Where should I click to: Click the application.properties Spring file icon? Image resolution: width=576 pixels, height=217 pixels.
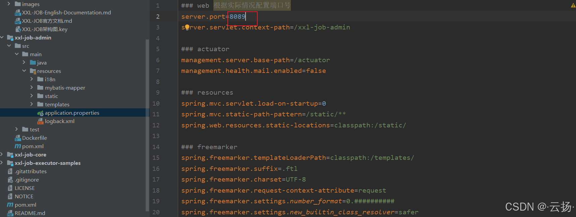pyautogui.click(x=40, y=113)
